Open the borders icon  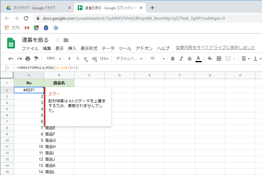219,59
